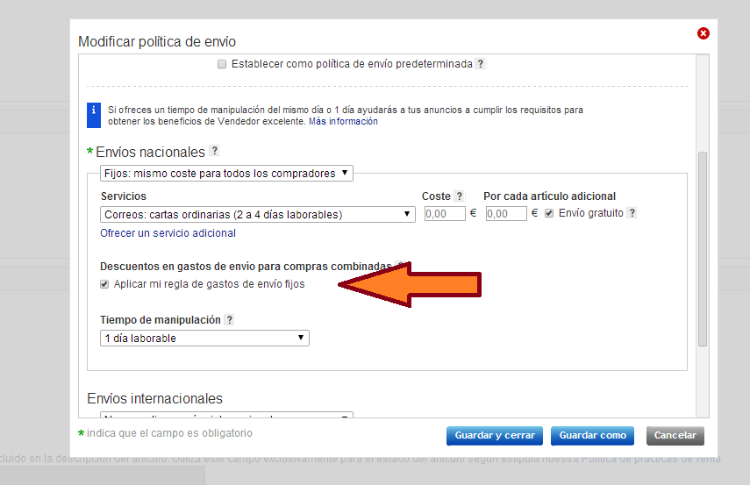Open the Fijos: mismo coste shipping type dropdown
This screenshot has width=750, height=485.
pyautogui.click(x=226, y=173)
